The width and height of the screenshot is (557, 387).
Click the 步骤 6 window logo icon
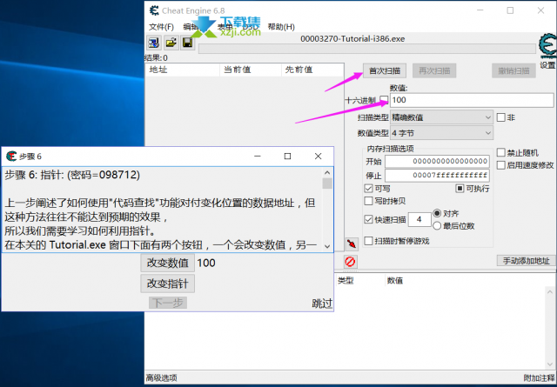[11, 156]
